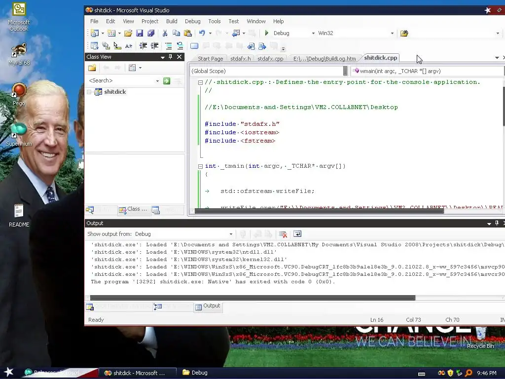Click the Navigate Backward icon
This screenshot has width=505, height=379.
(x=236, y=33)
